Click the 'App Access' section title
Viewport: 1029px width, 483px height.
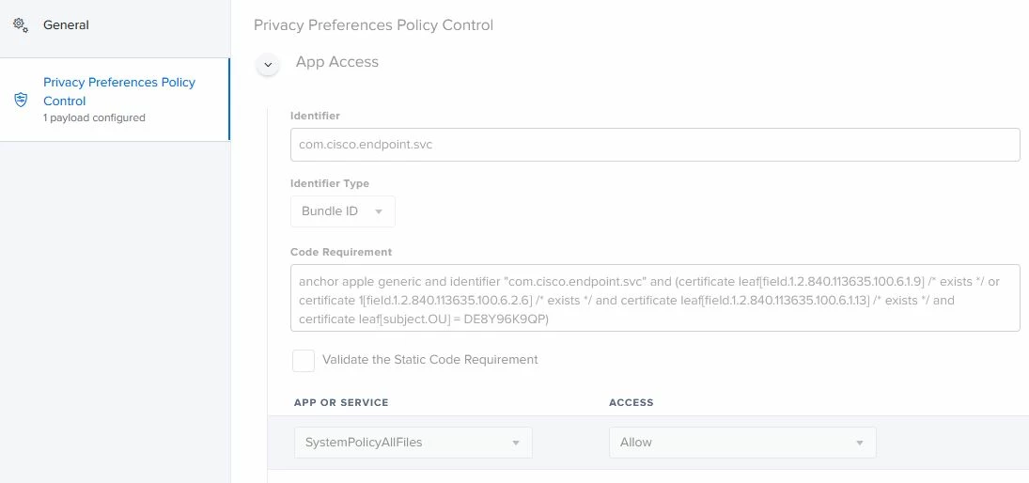tap(337, 62)
